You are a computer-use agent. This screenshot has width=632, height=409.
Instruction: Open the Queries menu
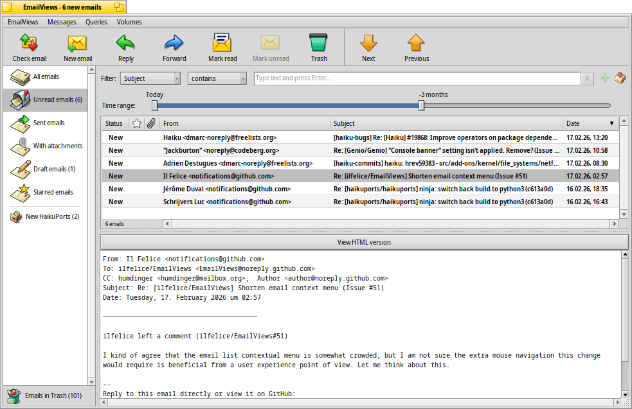point(96,22)
